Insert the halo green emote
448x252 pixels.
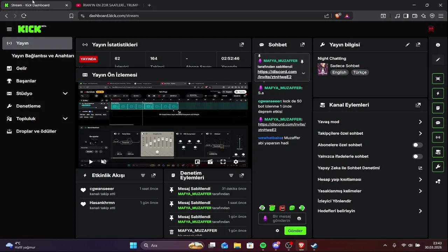point(272,208)
